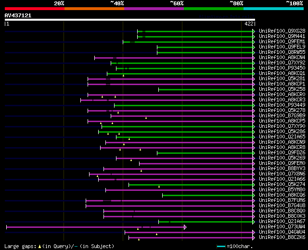Click yellow gap triangle below B8BYV3 row
This screenshot has height=250, width=308.
point(141,171)
